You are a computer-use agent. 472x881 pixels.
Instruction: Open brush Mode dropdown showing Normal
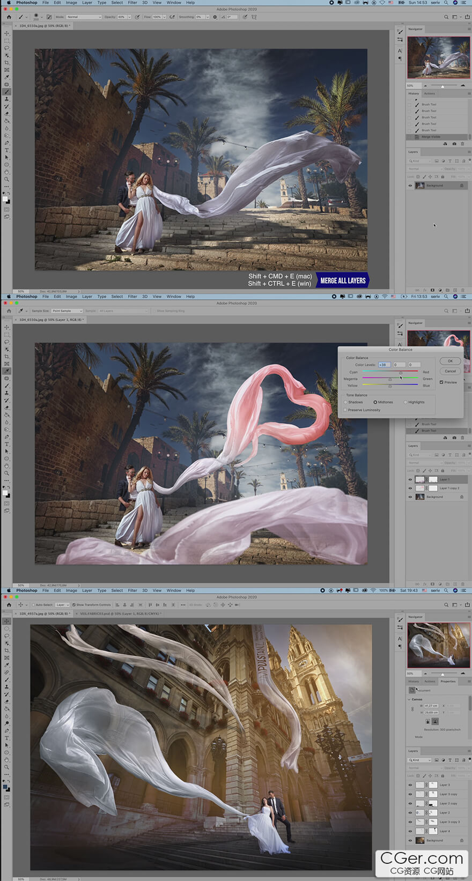84,17
